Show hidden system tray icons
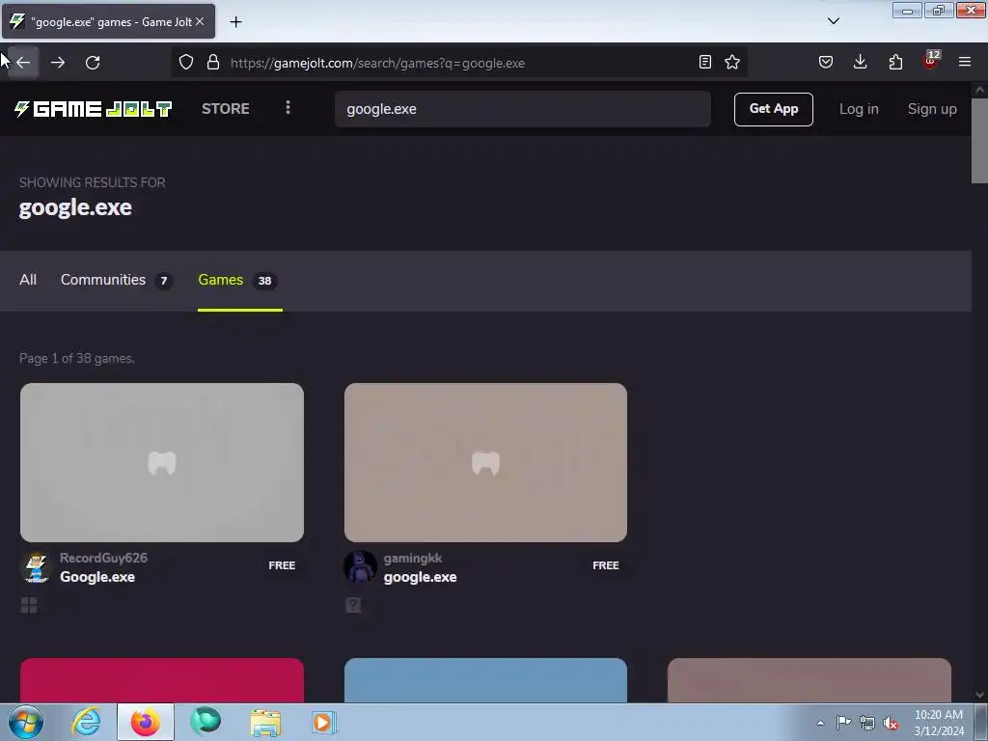The width and height of the screenshot is (988, 741). [820, 723]
